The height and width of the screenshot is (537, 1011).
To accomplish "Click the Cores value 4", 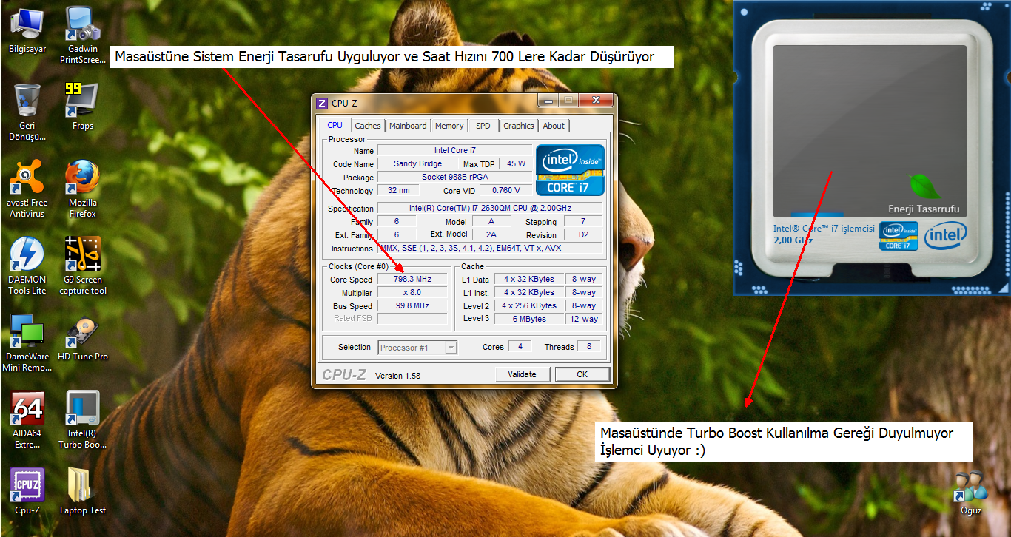I will tap(520, 347).
